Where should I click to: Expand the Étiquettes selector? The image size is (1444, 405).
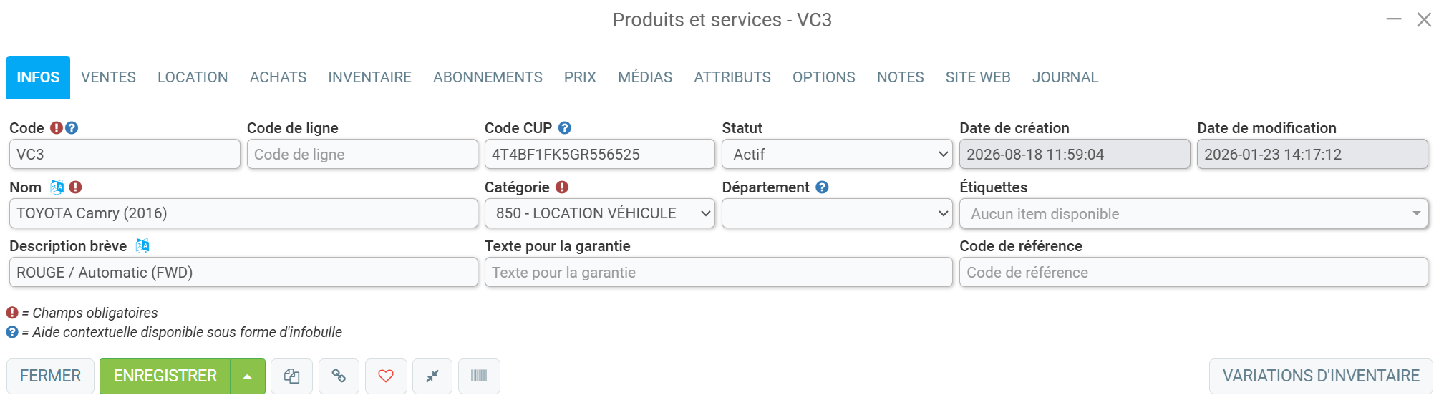click(1193, 213)
